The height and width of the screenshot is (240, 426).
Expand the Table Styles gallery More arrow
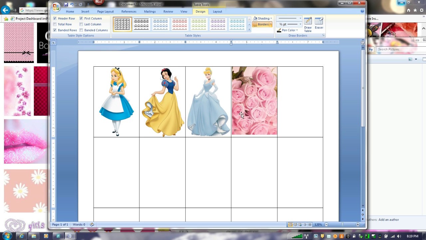click(x=249, y=30)
